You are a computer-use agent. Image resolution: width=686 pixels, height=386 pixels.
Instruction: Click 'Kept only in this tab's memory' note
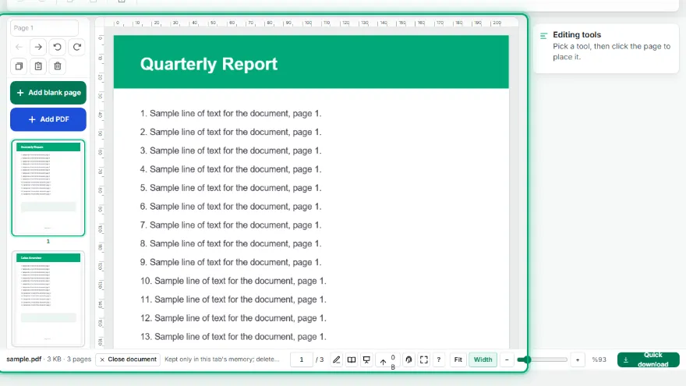[221, 359]
